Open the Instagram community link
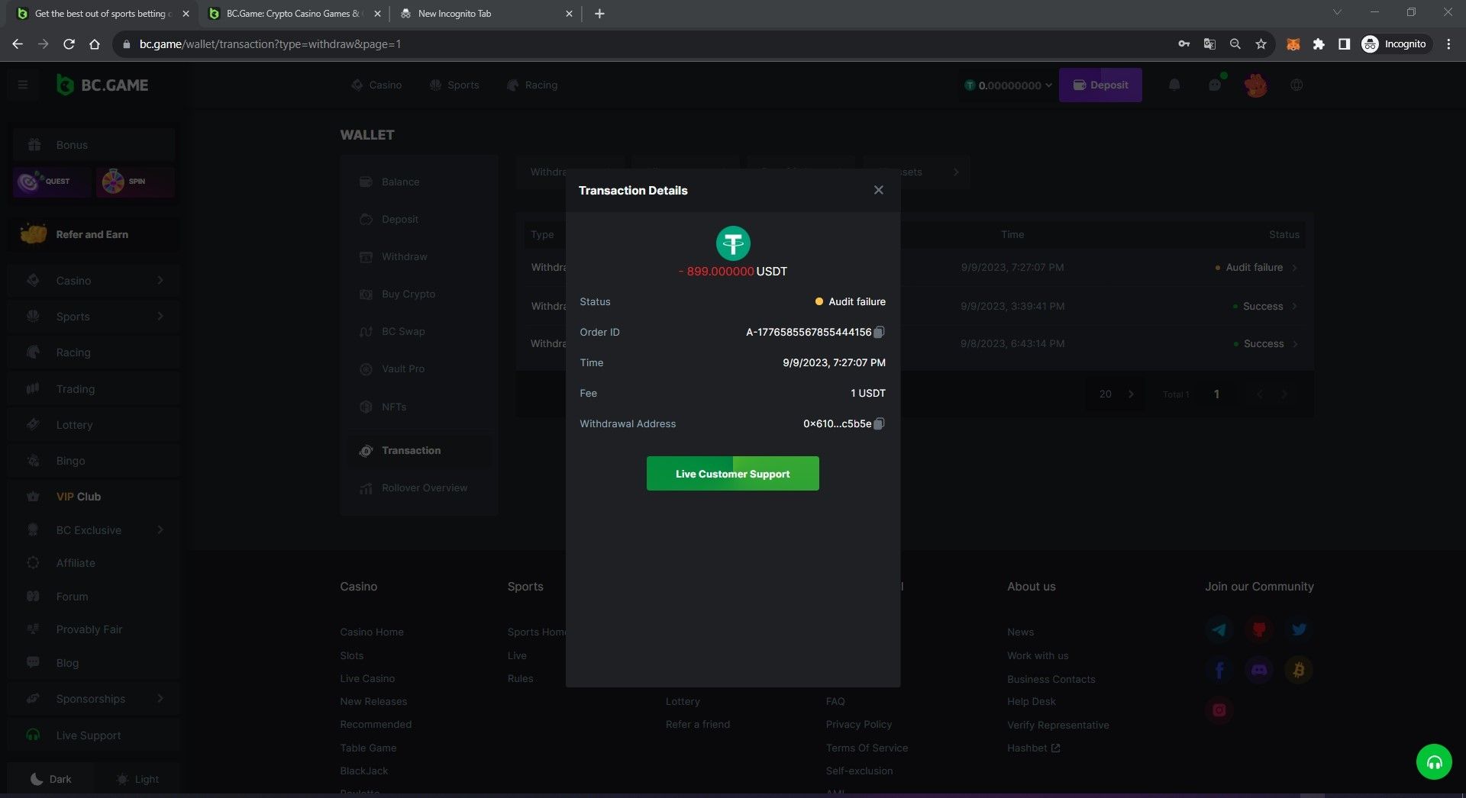This screenshot has width=1466, height=798. pos(1219,710)
